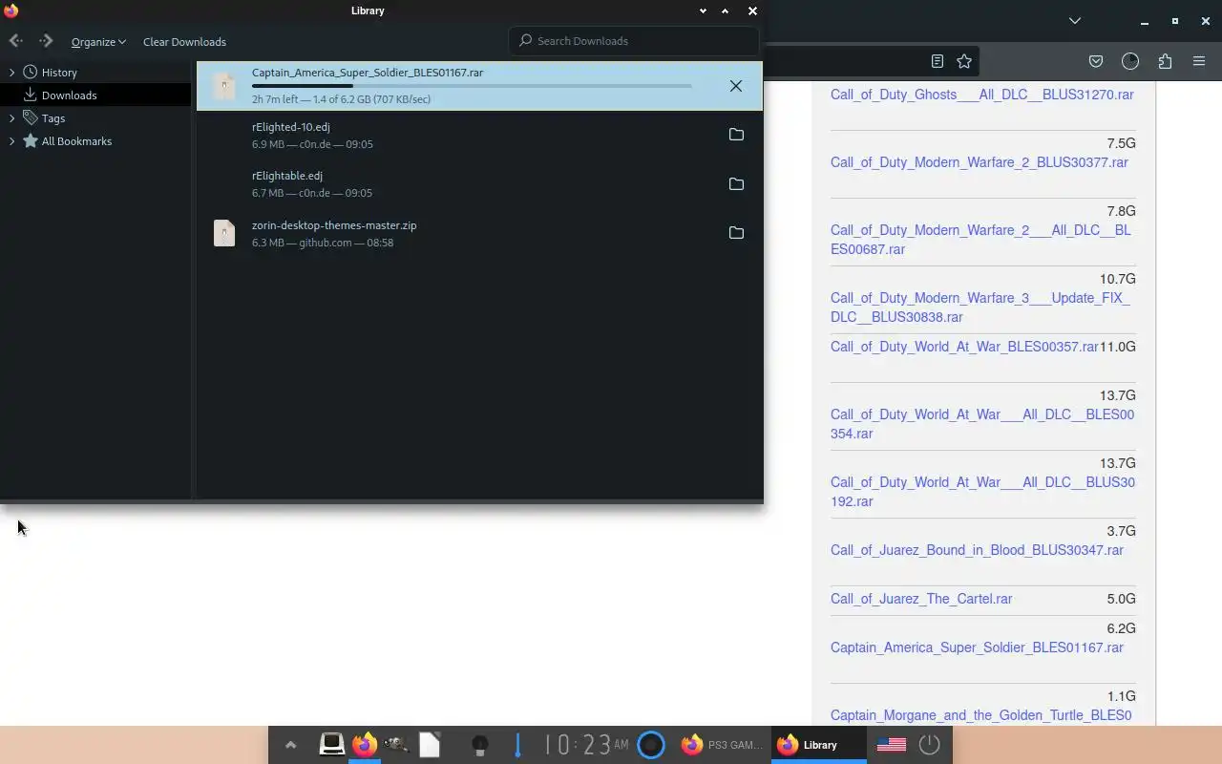Viewport: 1222px width, 764px height.
Task: Open containing folder for rElighted-10.edj
Action: tap(736, 135)
